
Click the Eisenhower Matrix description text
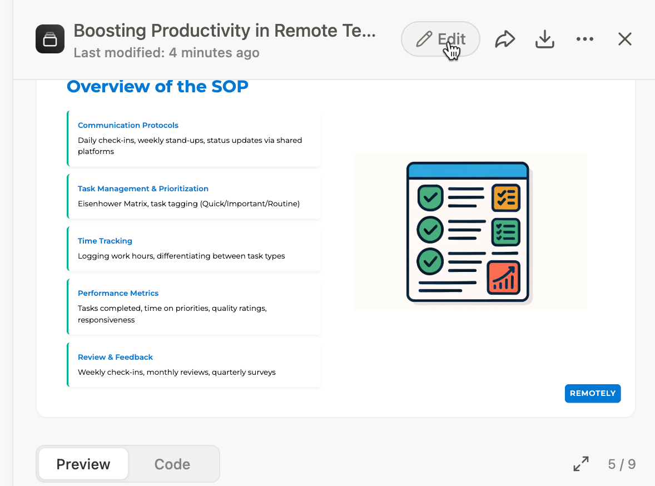[x=188, y=204]
